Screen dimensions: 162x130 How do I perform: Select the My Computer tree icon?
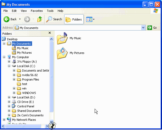point(9,57)
